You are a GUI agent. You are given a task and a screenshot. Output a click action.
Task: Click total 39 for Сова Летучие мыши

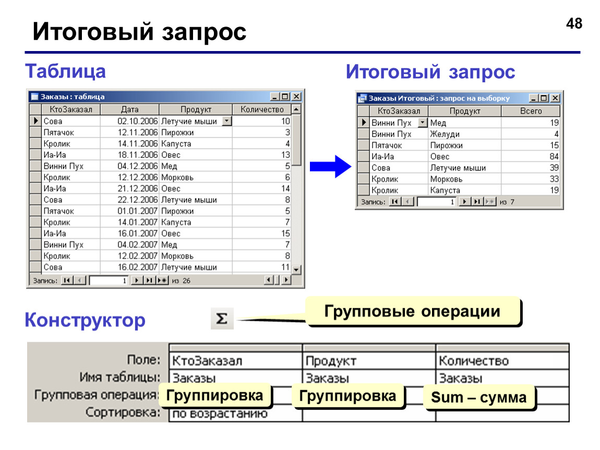(531, 168)
